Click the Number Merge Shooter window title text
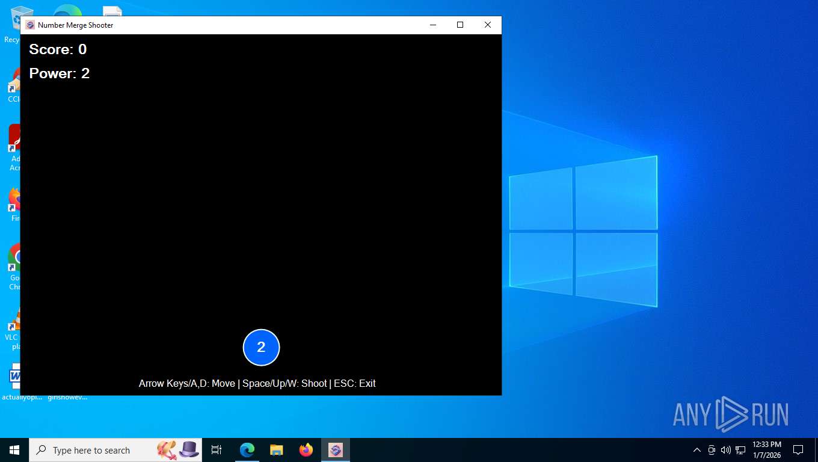818x462 pixels. (76, 25)
